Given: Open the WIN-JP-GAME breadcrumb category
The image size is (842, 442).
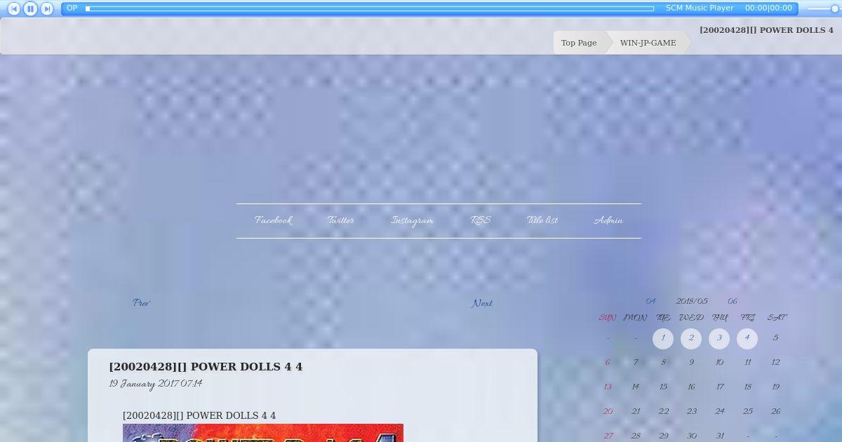Looking at the screenshot, I should click(648, 43).
